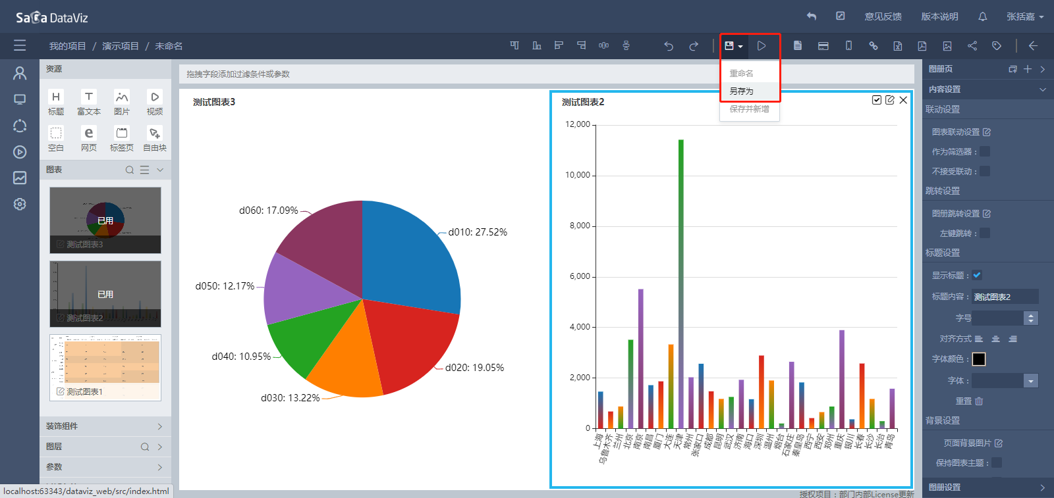
Task: Undo the last action
Action: pyautogui.click(x=669, y=46)
